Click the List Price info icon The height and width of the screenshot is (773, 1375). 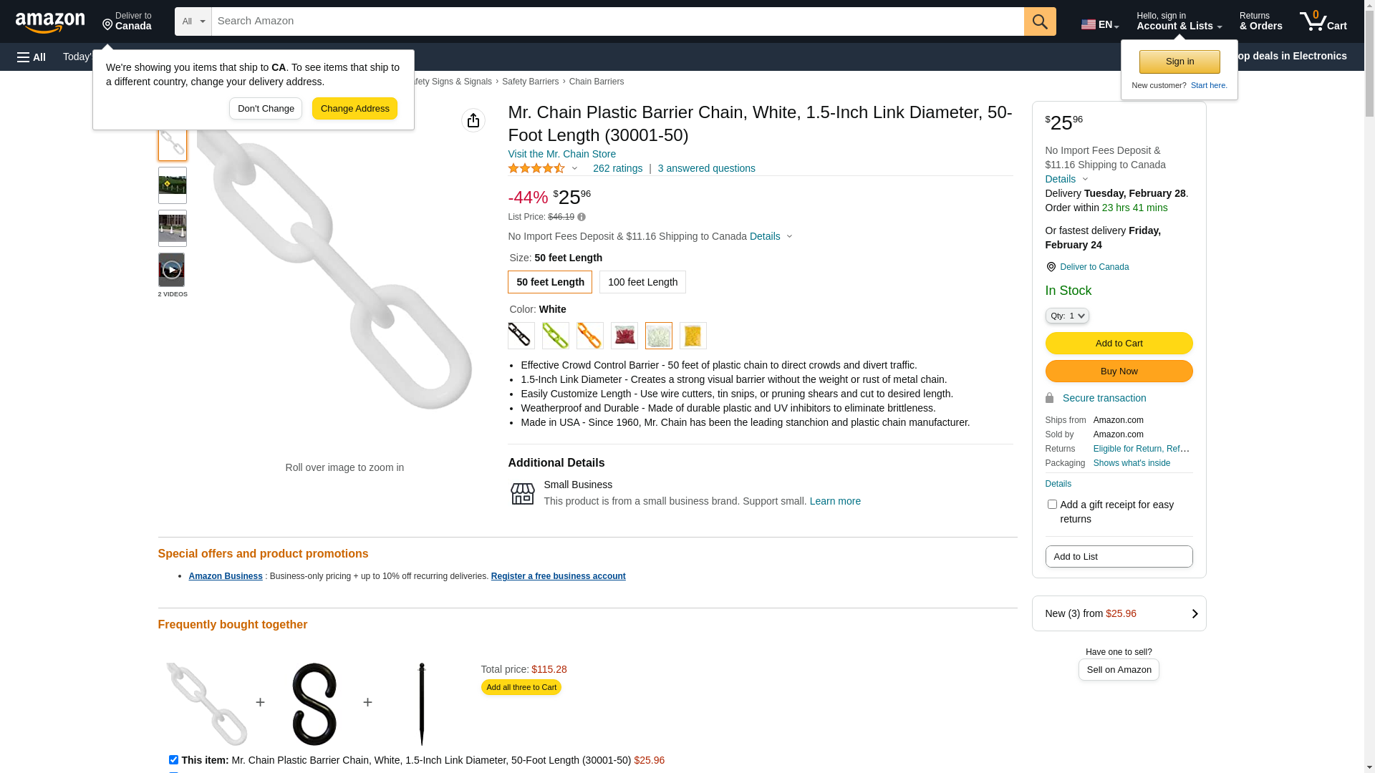(x=582, y=217)
